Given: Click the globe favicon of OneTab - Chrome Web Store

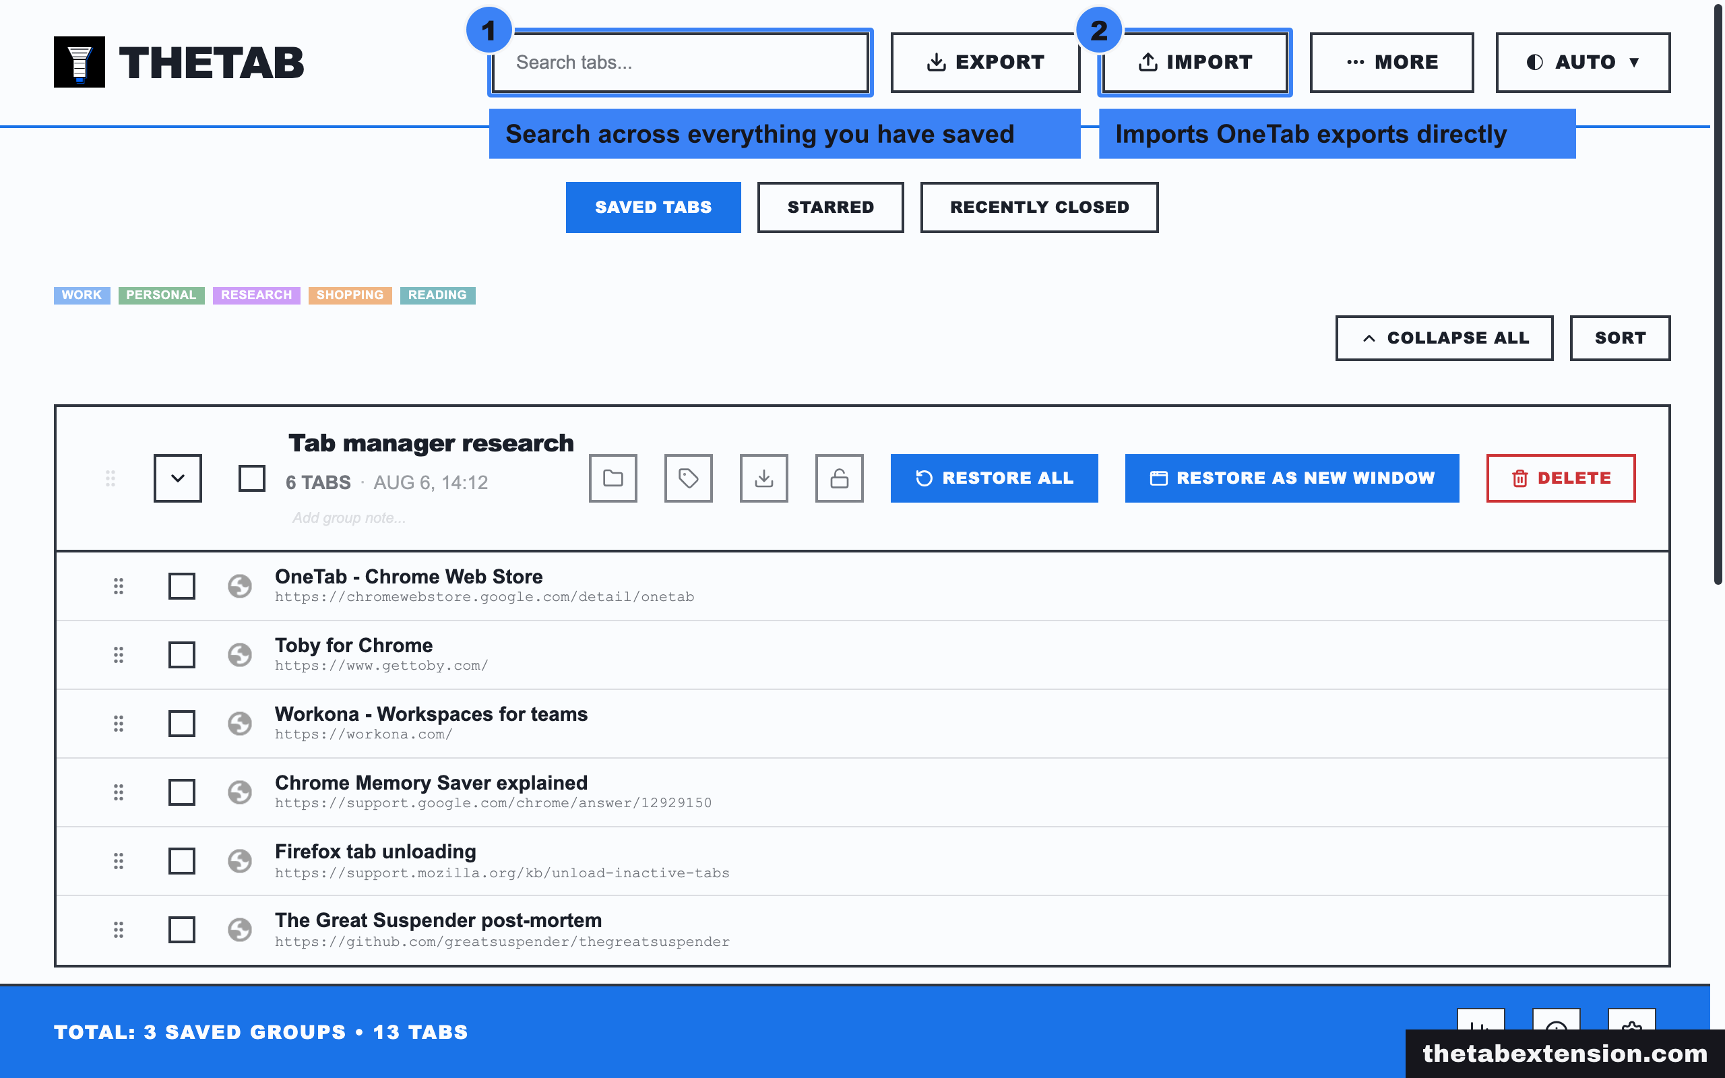Looking at the screenshot, I should pyautogui.click(x=239, y=586).
